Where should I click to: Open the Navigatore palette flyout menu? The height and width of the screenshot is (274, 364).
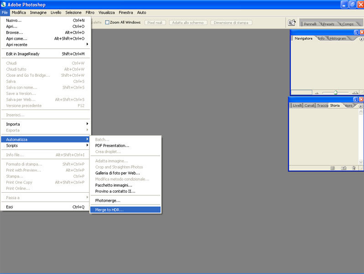[361, 39]
